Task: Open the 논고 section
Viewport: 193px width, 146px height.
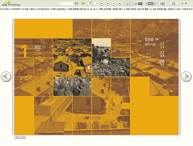Action: point(179,9)
